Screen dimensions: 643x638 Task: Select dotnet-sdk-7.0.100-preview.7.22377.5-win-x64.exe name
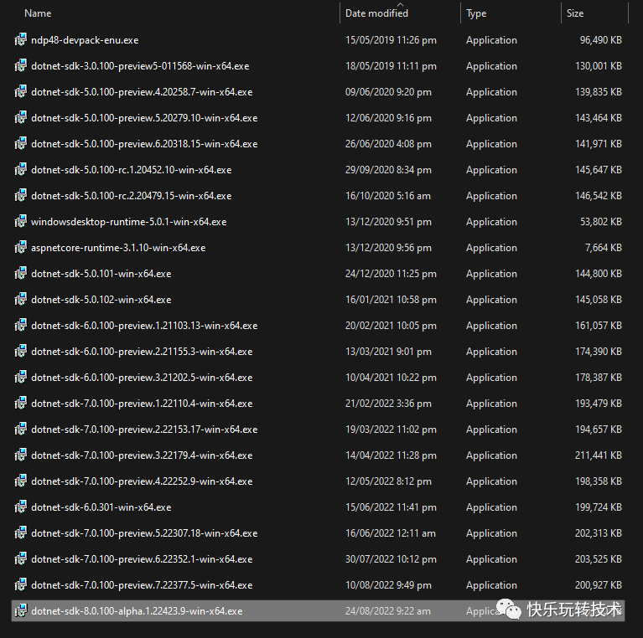click(142, 585)
